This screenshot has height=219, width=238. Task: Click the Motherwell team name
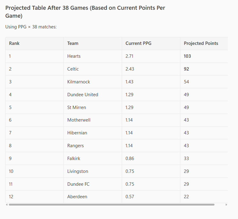[79, 120]
